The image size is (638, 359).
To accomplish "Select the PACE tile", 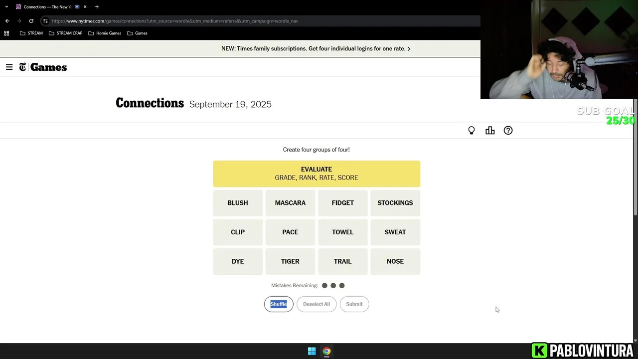I will click(x=290, y=232).
